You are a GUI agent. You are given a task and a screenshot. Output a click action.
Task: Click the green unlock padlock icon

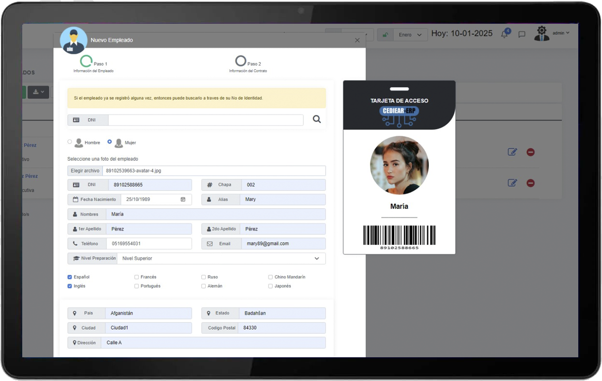385,35
